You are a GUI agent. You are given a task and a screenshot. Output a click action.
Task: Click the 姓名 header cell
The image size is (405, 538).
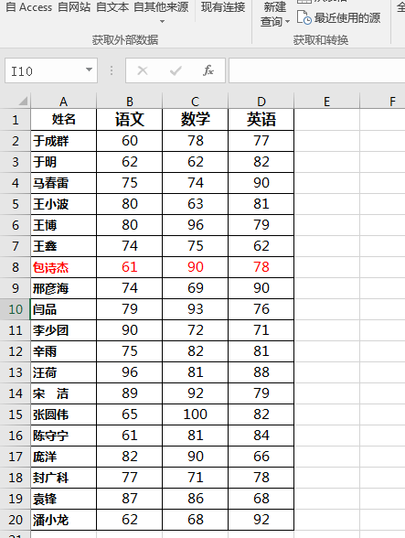pos(63,120)
